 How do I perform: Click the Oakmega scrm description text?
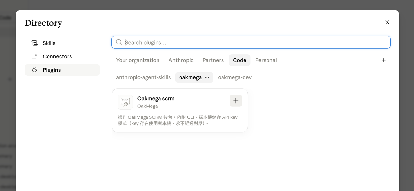coord(178,120)
